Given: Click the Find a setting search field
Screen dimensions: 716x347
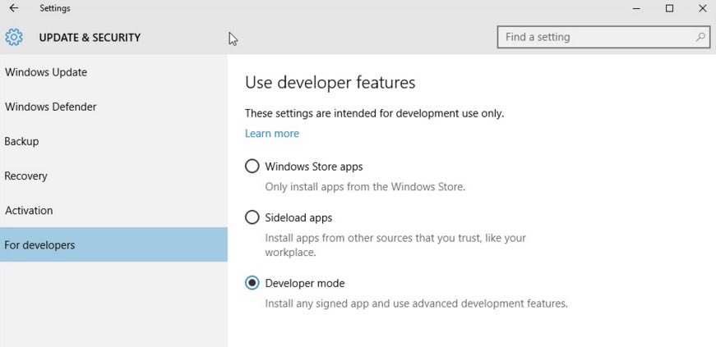Looking at the screenshot, I should click(x=596, y=37).
